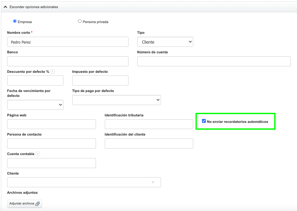Open the Cliente selector dropdown
This screenshot has width=297, height=211.
84,182
